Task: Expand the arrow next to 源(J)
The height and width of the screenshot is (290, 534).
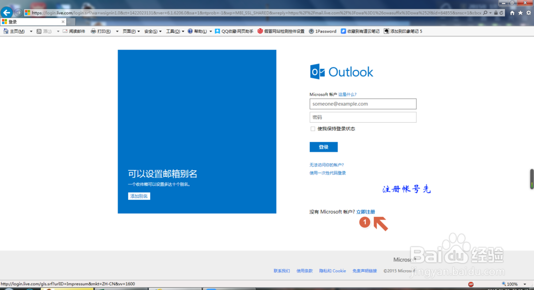Action: point(58,32)
